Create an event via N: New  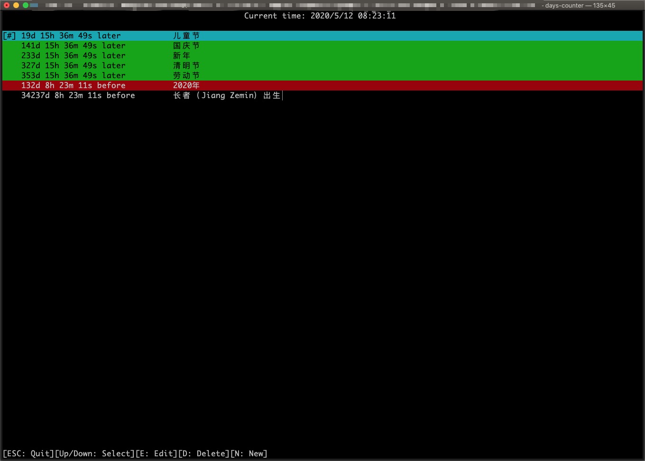click(x=249, y=453)
